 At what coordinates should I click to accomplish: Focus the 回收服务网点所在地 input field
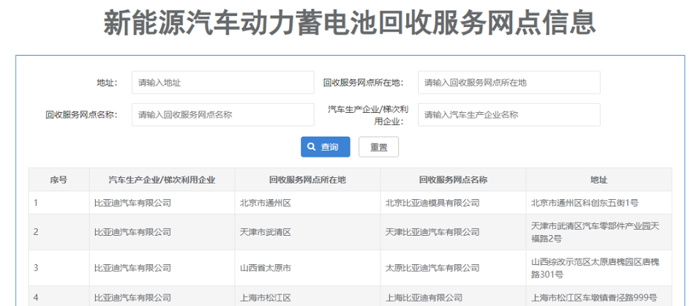[509, 83]
